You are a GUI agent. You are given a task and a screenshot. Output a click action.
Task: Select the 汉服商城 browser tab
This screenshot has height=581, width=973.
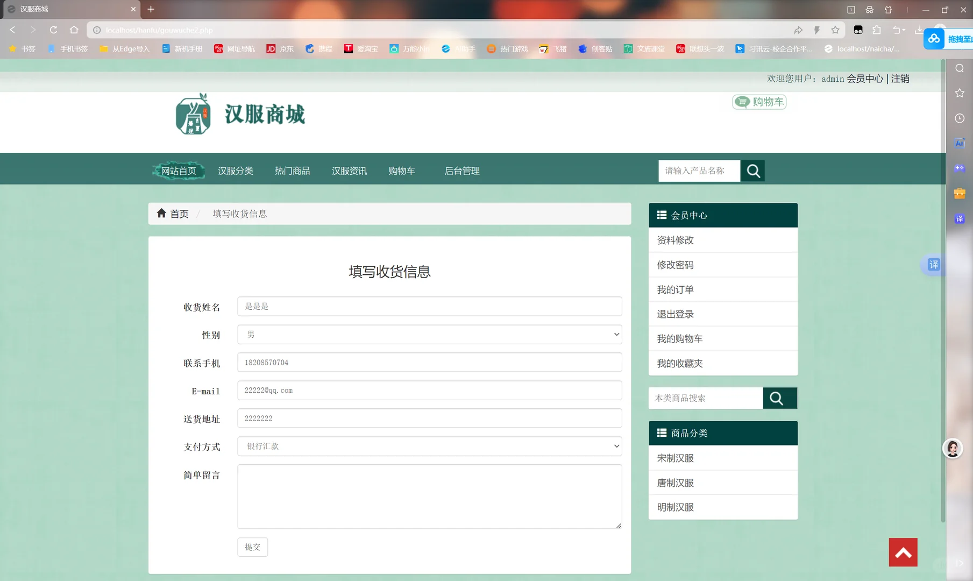click(x=70, y=9)
